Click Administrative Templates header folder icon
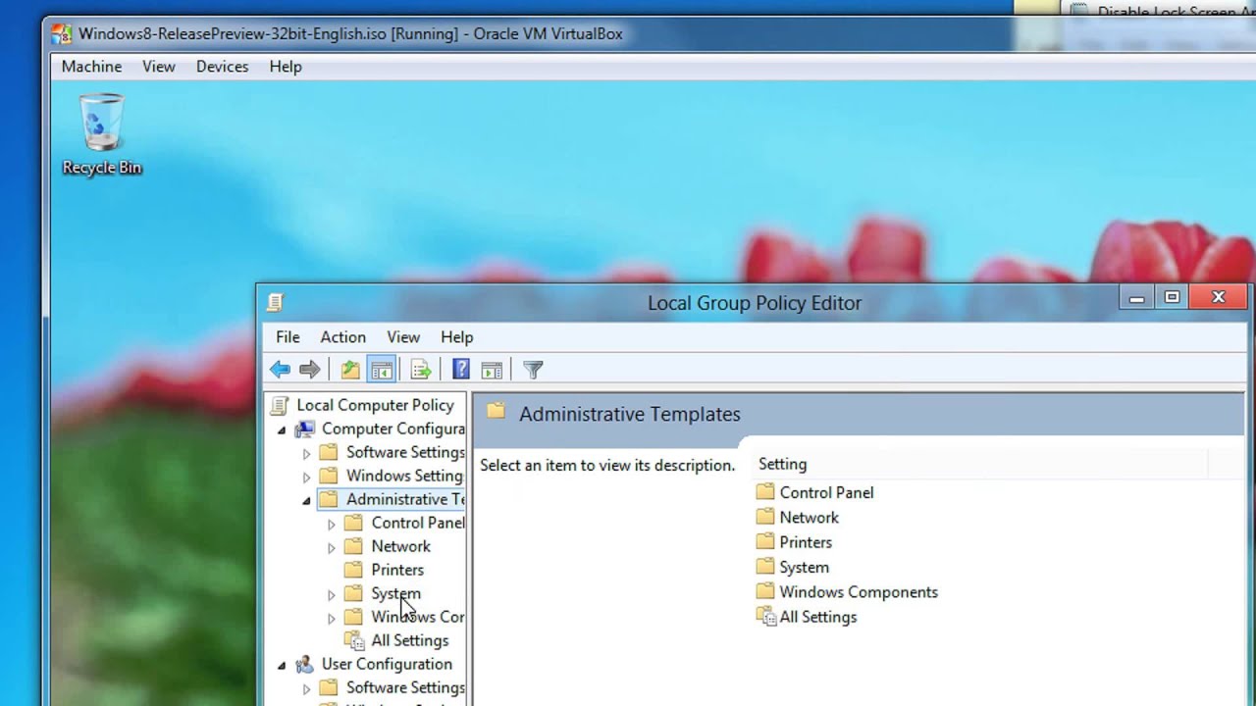 tap(496, 412)
